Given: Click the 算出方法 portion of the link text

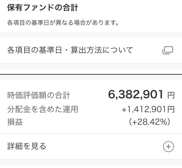Looking at the screenshot, I should point(86,50).
